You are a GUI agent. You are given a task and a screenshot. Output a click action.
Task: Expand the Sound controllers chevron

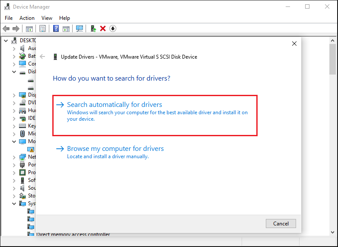[14, 188]
